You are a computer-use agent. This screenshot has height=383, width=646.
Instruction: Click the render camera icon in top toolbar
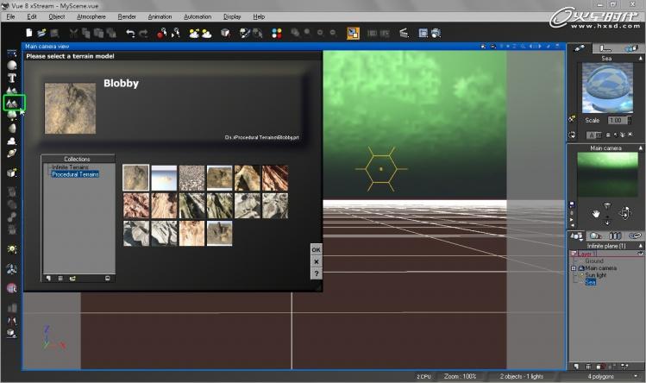point(436,33)
